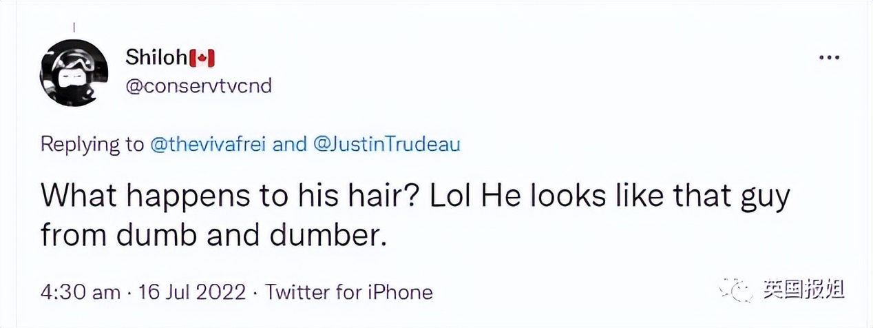Click the display name Shiloh
873x328 pixels.
point(156,59)
